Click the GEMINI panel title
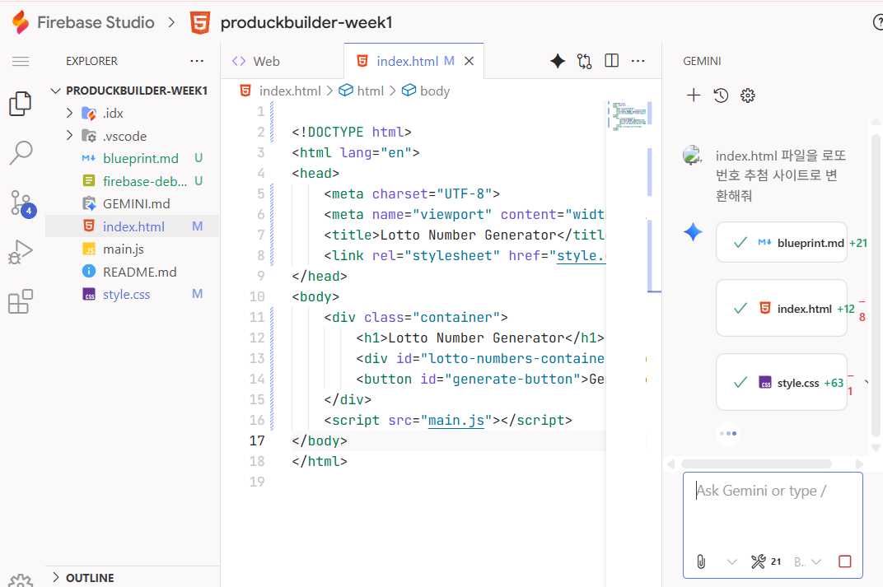 702,61
